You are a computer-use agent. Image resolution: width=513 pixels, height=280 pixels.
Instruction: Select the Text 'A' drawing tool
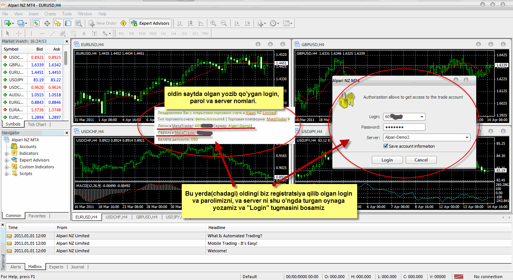click(x=84, y=33)
